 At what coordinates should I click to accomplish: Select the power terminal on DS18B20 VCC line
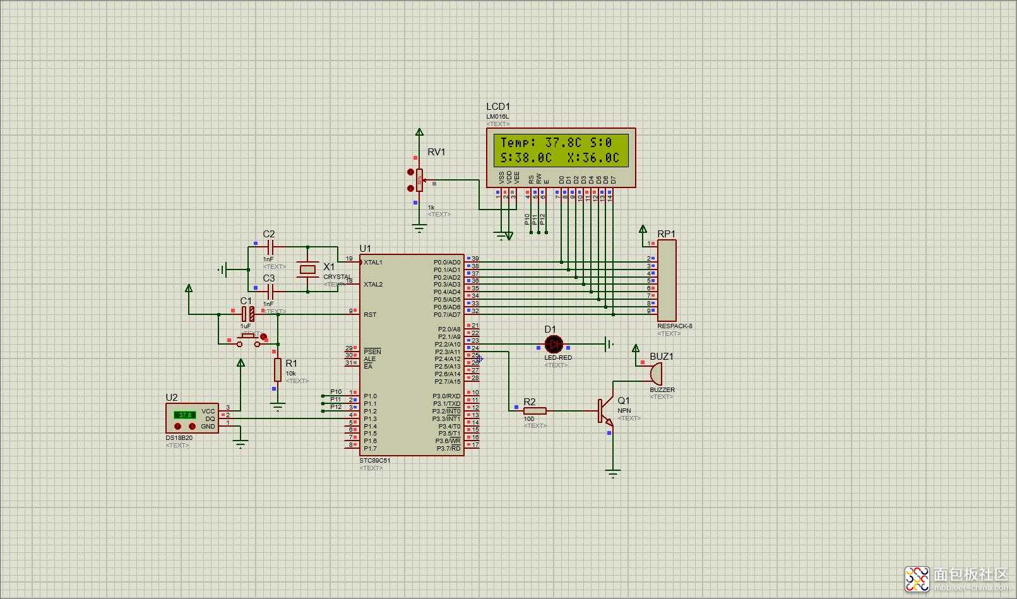point(241,363)
